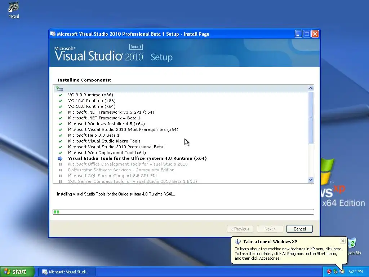Click the pending icon beside Office Development Tools
The image size is (369, 277).
click(x=60, y=164)
